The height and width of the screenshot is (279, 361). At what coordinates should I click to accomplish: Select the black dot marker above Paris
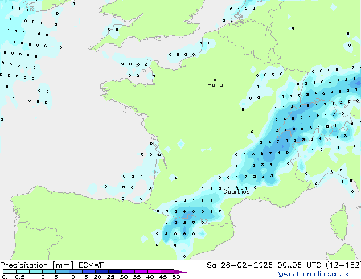pos(215,80)
